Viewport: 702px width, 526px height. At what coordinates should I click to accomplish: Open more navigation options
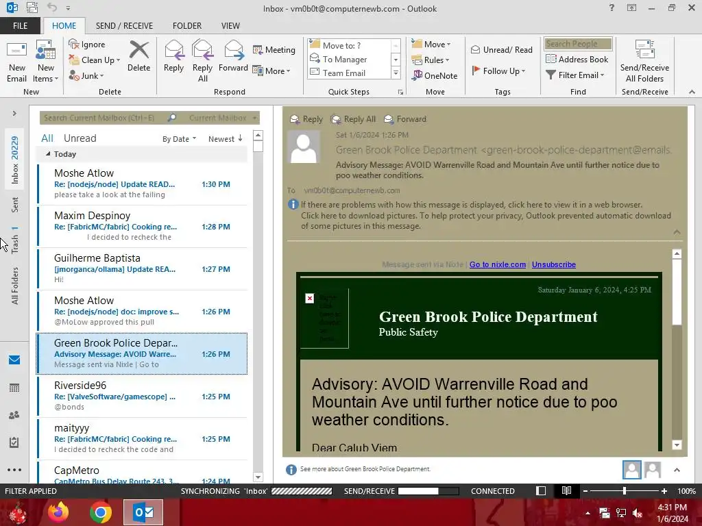(14, 470)
